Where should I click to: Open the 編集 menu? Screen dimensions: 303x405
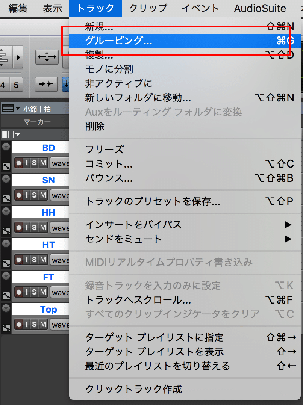point(18,8)
